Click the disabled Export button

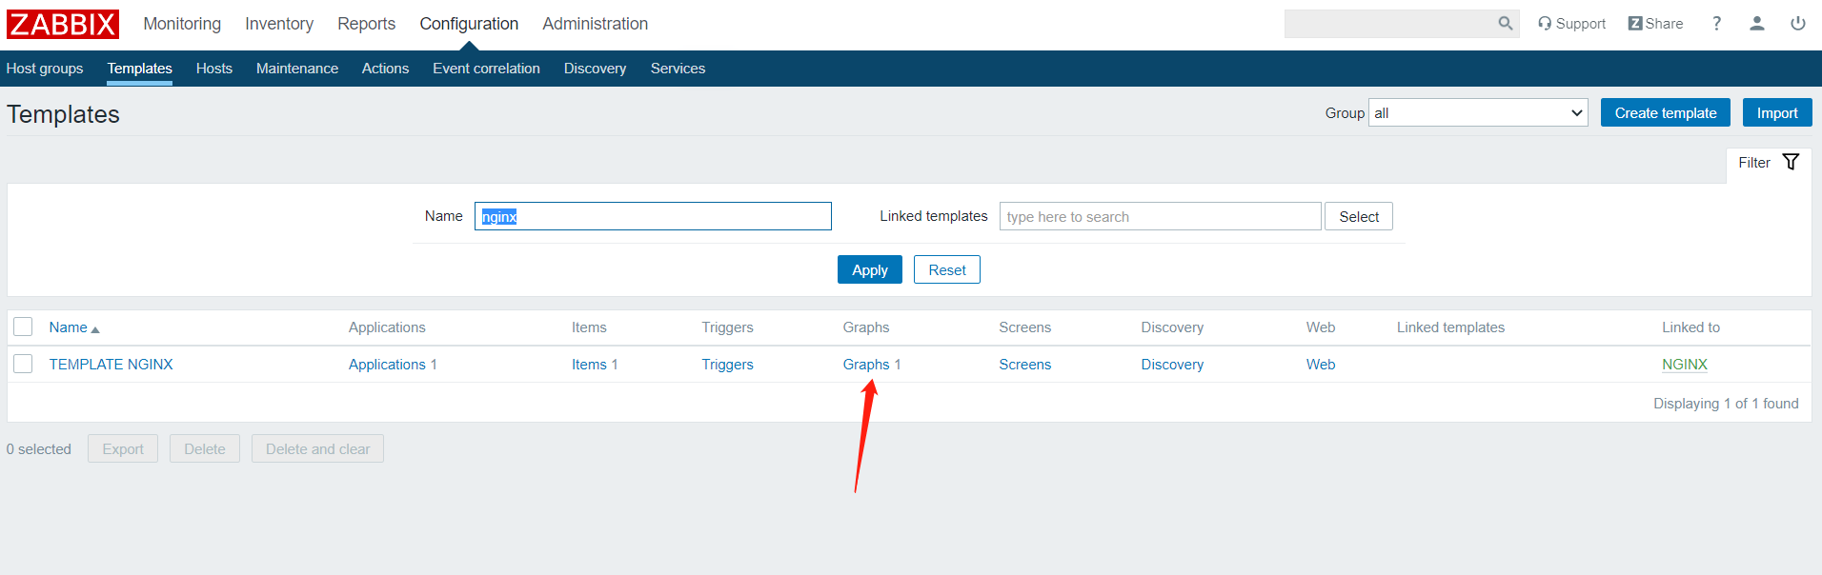click(x=123, y=448)
